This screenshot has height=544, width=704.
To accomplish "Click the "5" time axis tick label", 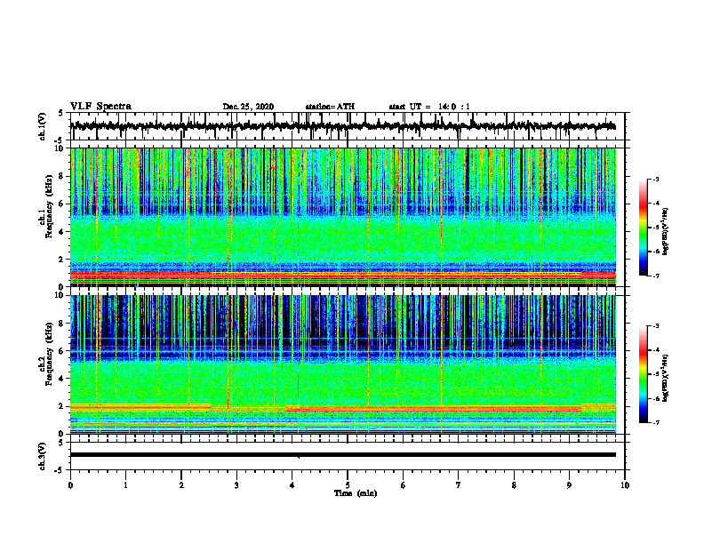I will coord(348,485).
